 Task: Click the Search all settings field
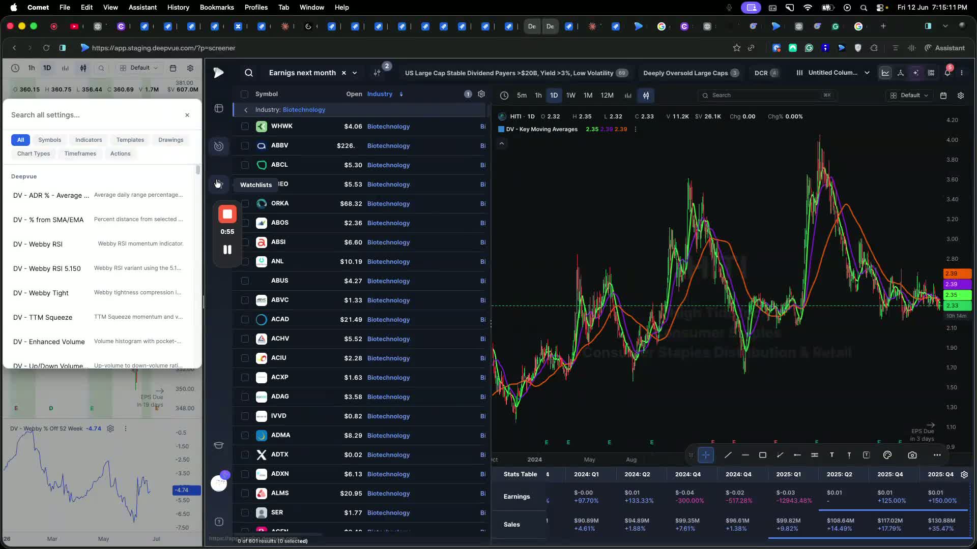click(x=94, y=115)
